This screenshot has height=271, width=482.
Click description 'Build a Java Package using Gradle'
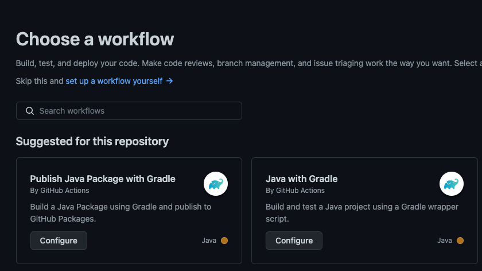tap(120, 212)
